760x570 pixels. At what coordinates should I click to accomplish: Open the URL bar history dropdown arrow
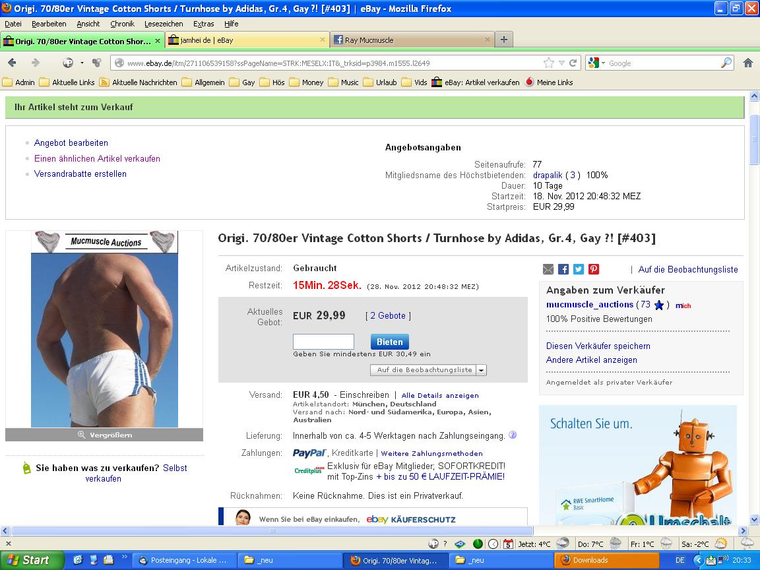tap(561, 63)
